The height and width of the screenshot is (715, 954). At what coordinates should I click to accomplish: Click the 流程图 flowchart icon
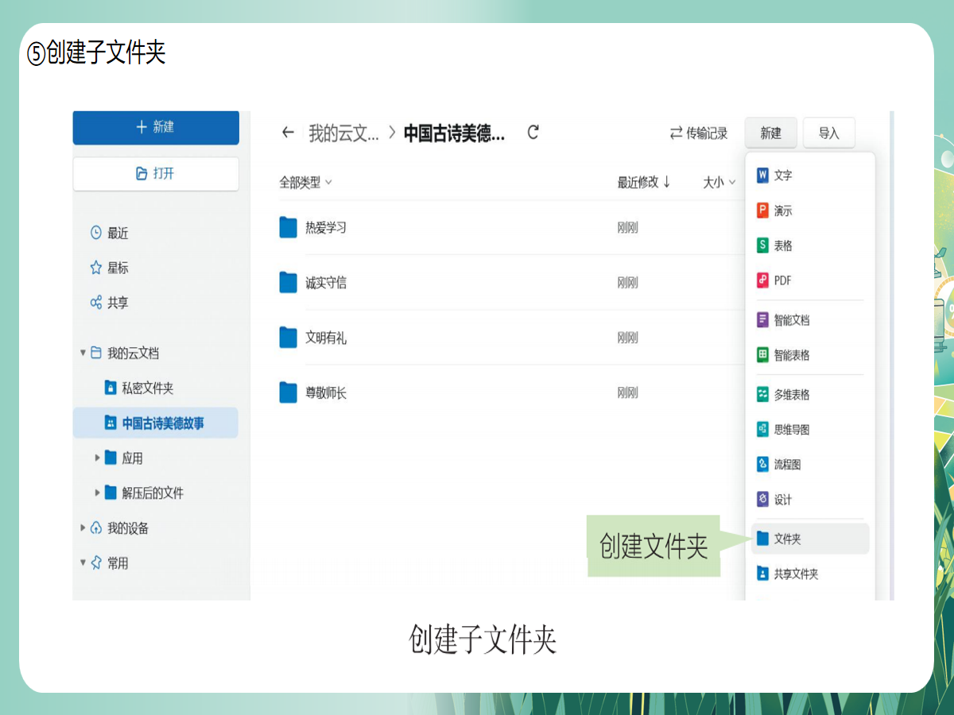[x=762, y=465]
